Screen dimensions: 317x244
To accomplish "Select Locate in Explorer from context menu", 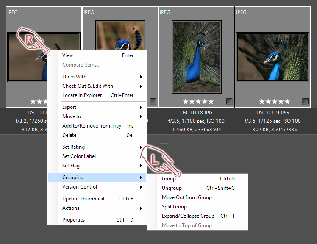I will tap(82, 95).
